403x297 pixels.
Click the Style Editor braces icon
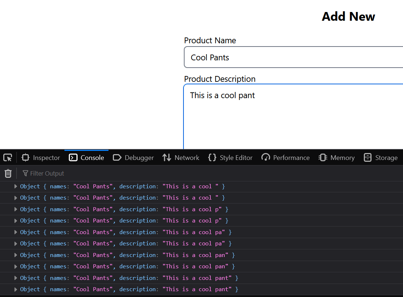click(212, 157)
